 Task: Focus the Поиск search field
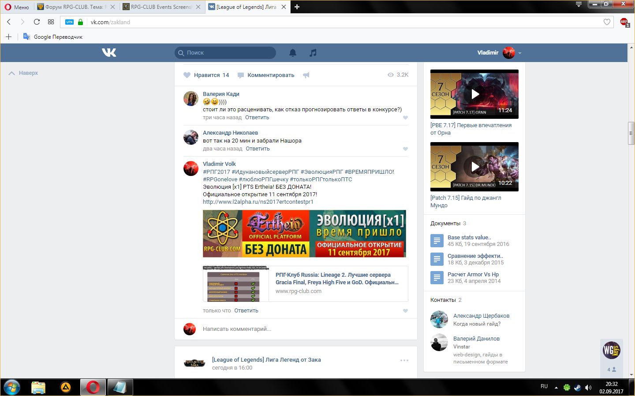[225, 53]
